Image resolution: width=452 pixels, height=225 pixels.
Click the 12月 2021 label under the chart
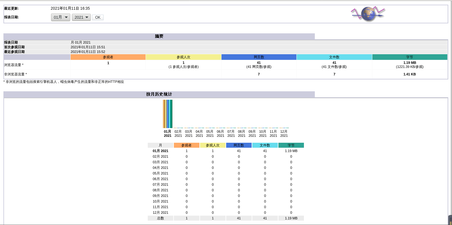pyautogui.click(x=284, y=133)
